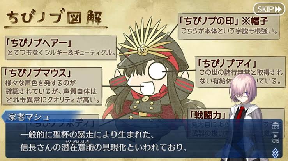Screen dimensions: 288x161
Task: Click the ちびノブ図解 title heading
Action: click(55, 18)
